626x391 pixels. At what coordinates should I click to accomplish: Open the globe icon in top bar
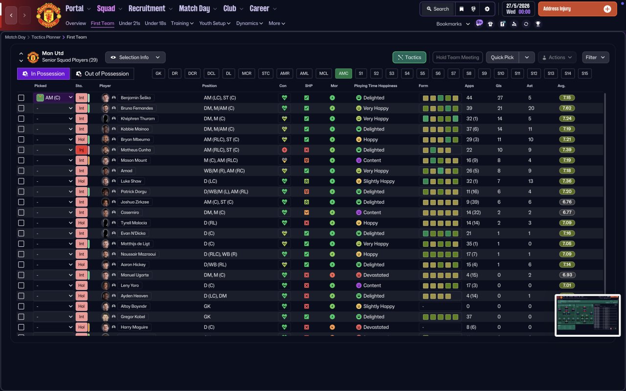pos(474,9)
